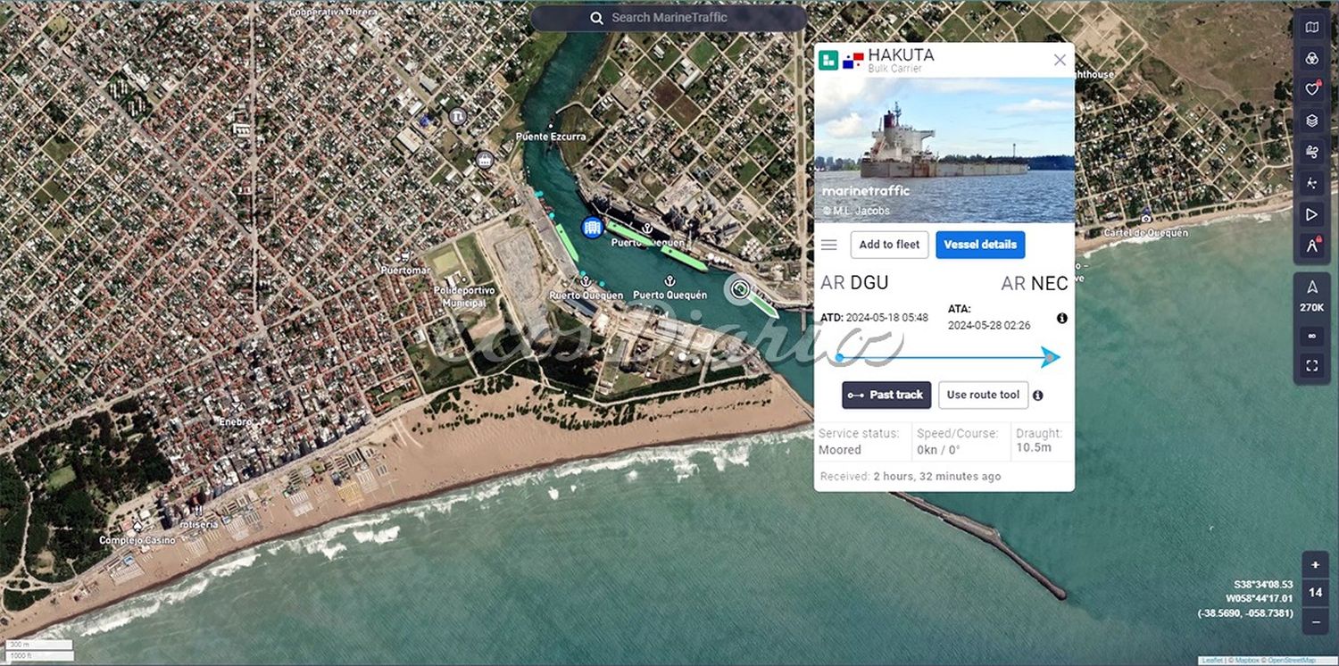The image size is (1339, 666).
Task: Click the OpenStreetMap attribution link
Action: coord(1292,661)
